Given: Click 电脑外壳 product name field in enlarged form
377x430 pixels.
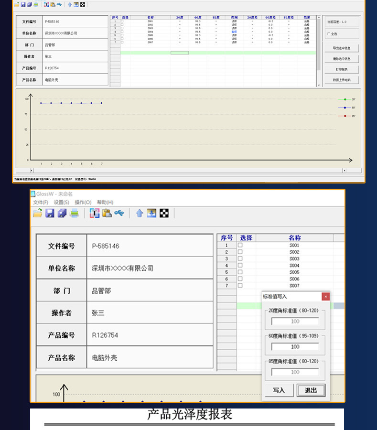Looking at the screenshot, I should click(150, 357).
